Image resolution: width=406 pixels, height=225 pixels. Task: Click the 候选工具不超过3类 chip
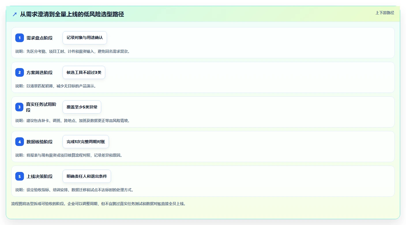pos(84,72)
